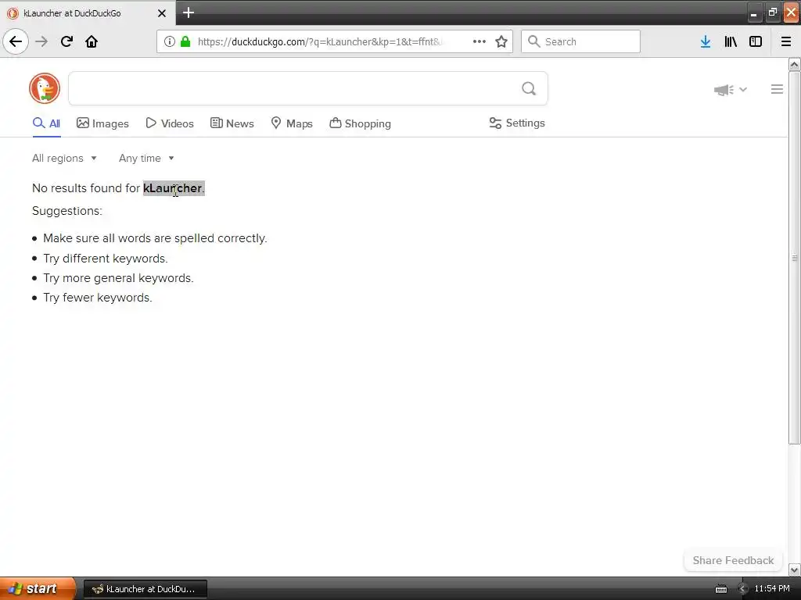Switch to the Videos results tab

(170, 123)
